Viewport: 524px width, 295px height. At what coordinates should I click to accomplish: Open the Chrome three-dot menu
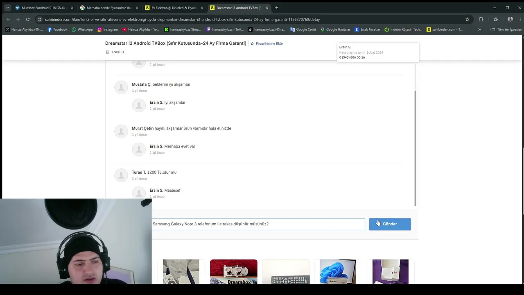pyautogui.click(x=520, y=19)
